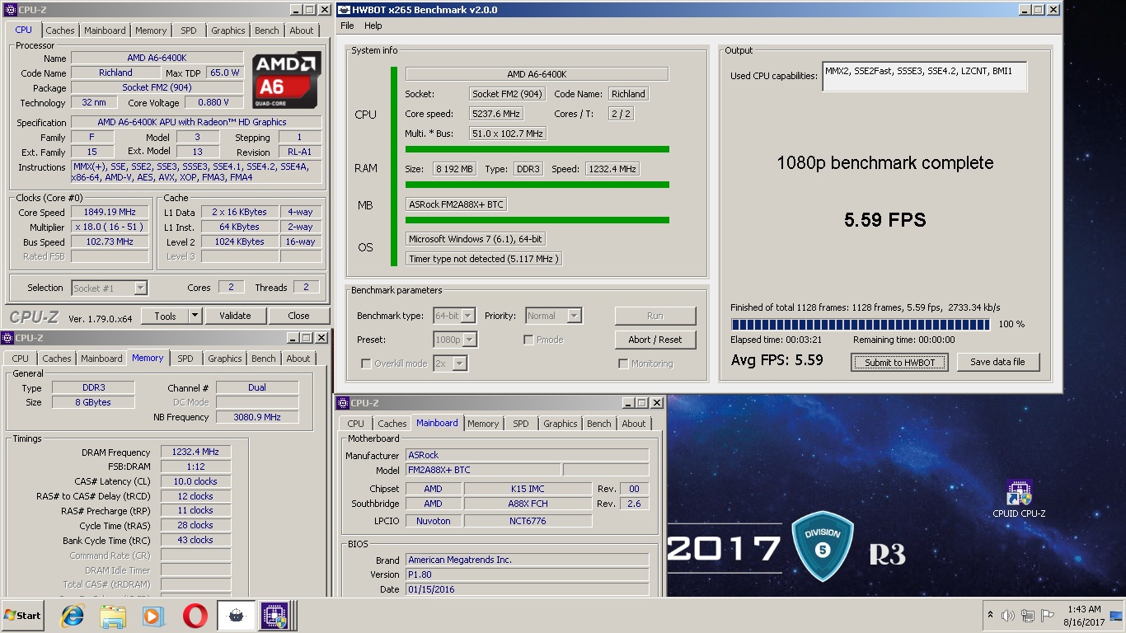
Task: Click the taskbar clock showing 1:43 AM
Action: [1085, 615]
